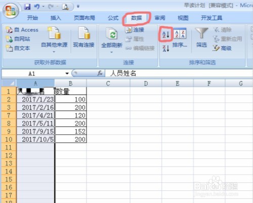Customize the quick access toolbar dropdown
The image size is (253, 203).
[78, 7]
